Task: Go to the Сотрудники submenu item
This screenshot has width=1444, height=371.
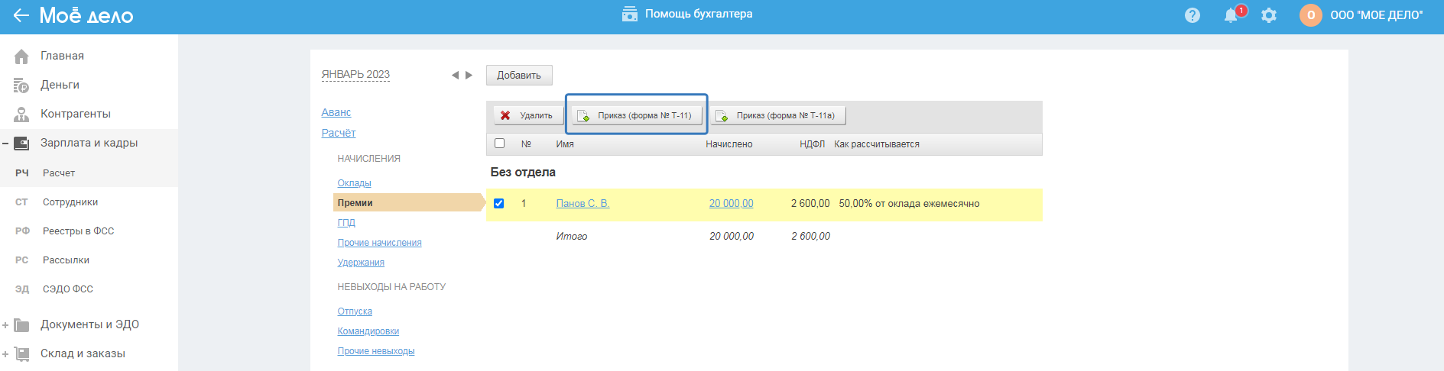Action: [70, 202]
